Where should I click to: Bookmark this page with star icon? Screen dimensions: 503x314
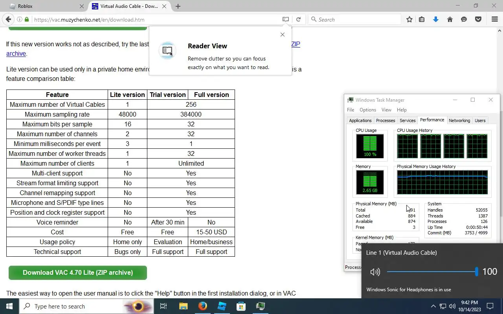(409, 19)
